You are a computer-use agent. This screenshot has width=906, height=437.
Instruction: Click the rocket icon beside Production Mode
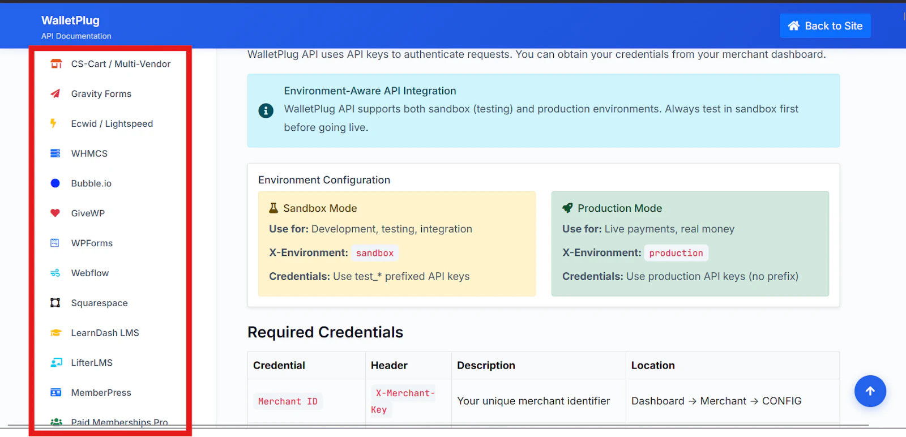click(567, 208)
